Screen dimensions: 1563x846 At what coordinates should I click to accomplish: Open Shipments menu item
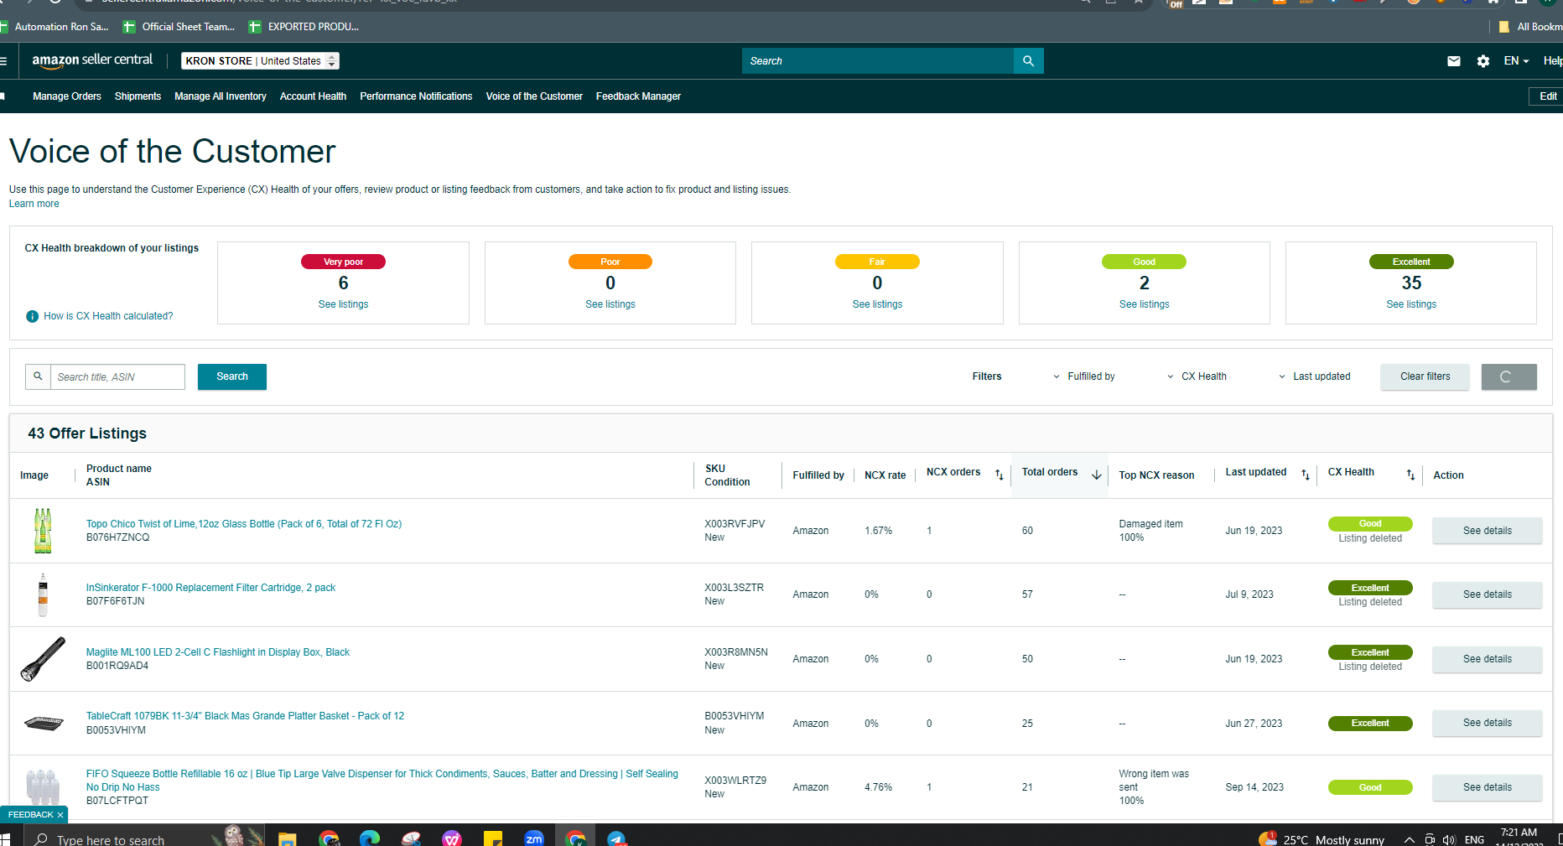pyautogui.click(x=138, y=96)
